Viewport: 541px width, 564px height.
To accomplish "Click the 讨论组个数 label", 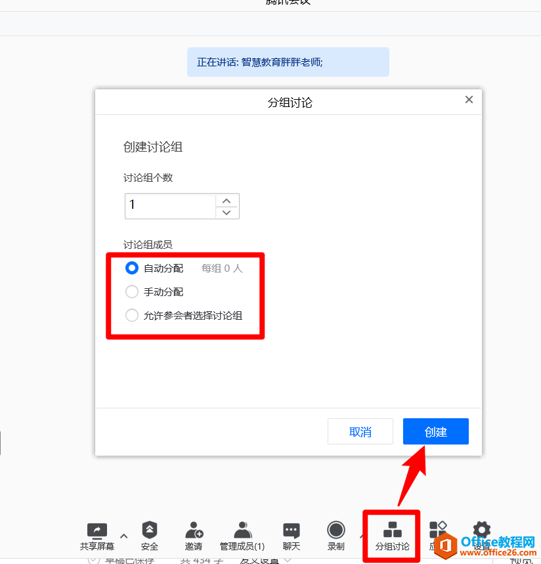I will coord(148,178).
